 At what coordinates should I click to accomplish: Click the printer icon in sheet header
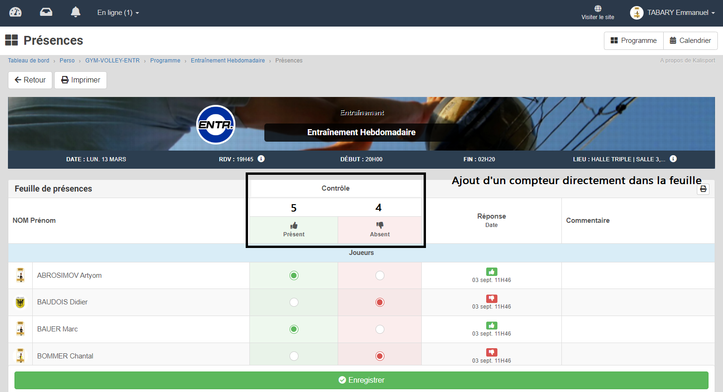click(x=703, y=189)
